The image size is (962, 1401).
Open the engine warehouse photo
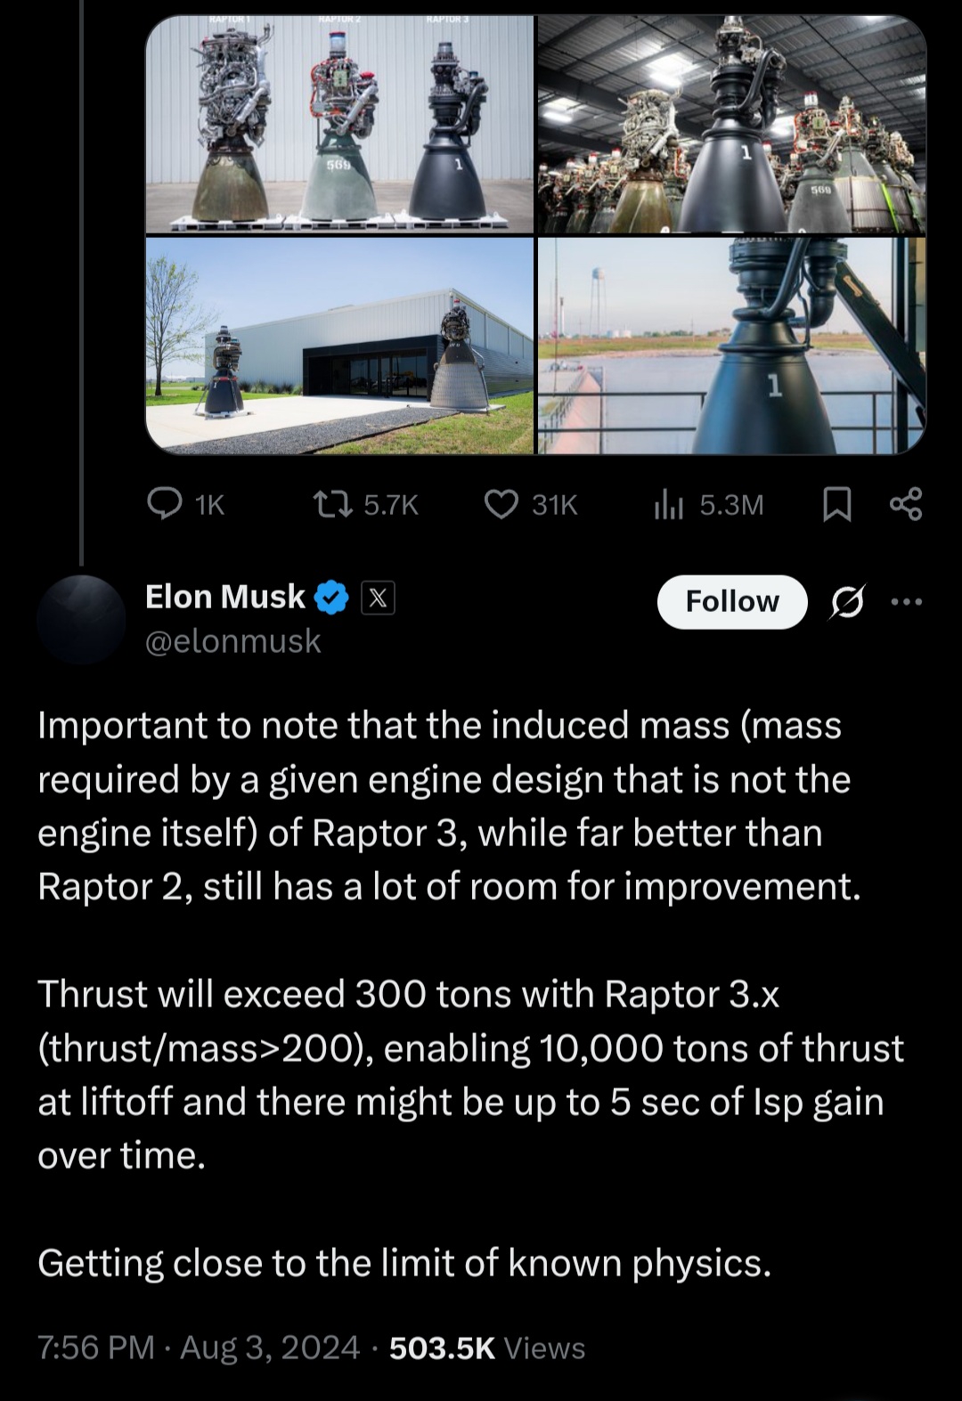(x=731, y=125)
